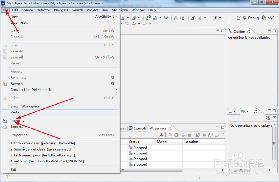Close the Servers view tab
Image resolution: width=279 pixels, height=182 pixels.
coord(170,128)
